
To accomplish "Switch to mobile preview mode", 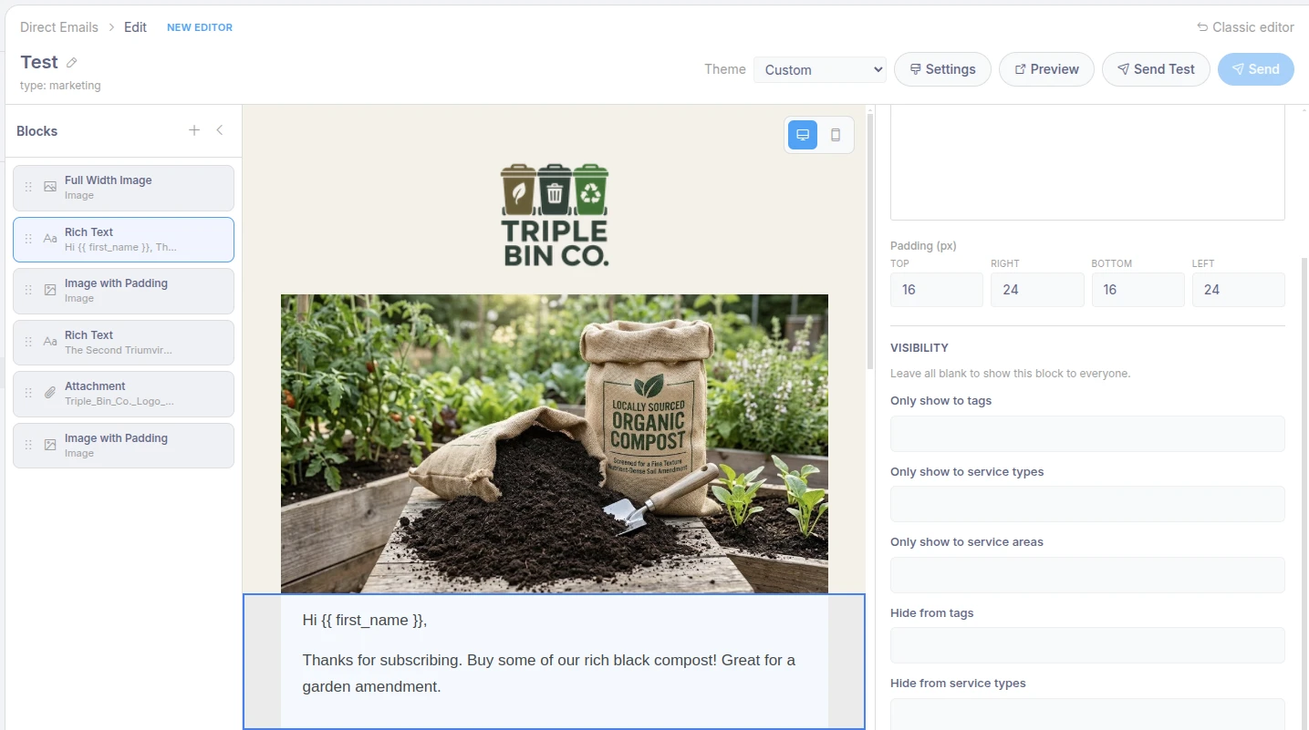I will click(836, 135).
